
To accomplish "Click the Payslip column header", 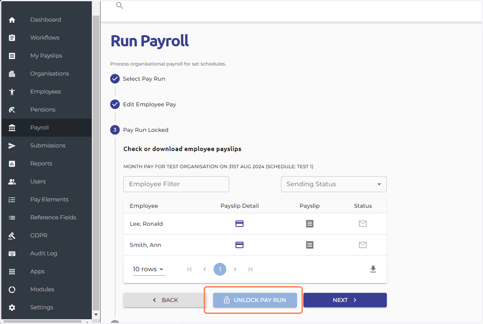I will (x=310, y=206).
